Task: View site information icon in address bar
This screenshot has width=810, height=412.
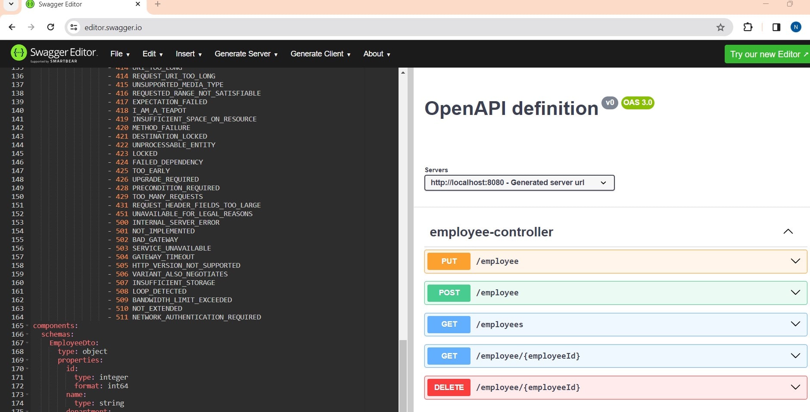Action: click(x=74, y=27)
